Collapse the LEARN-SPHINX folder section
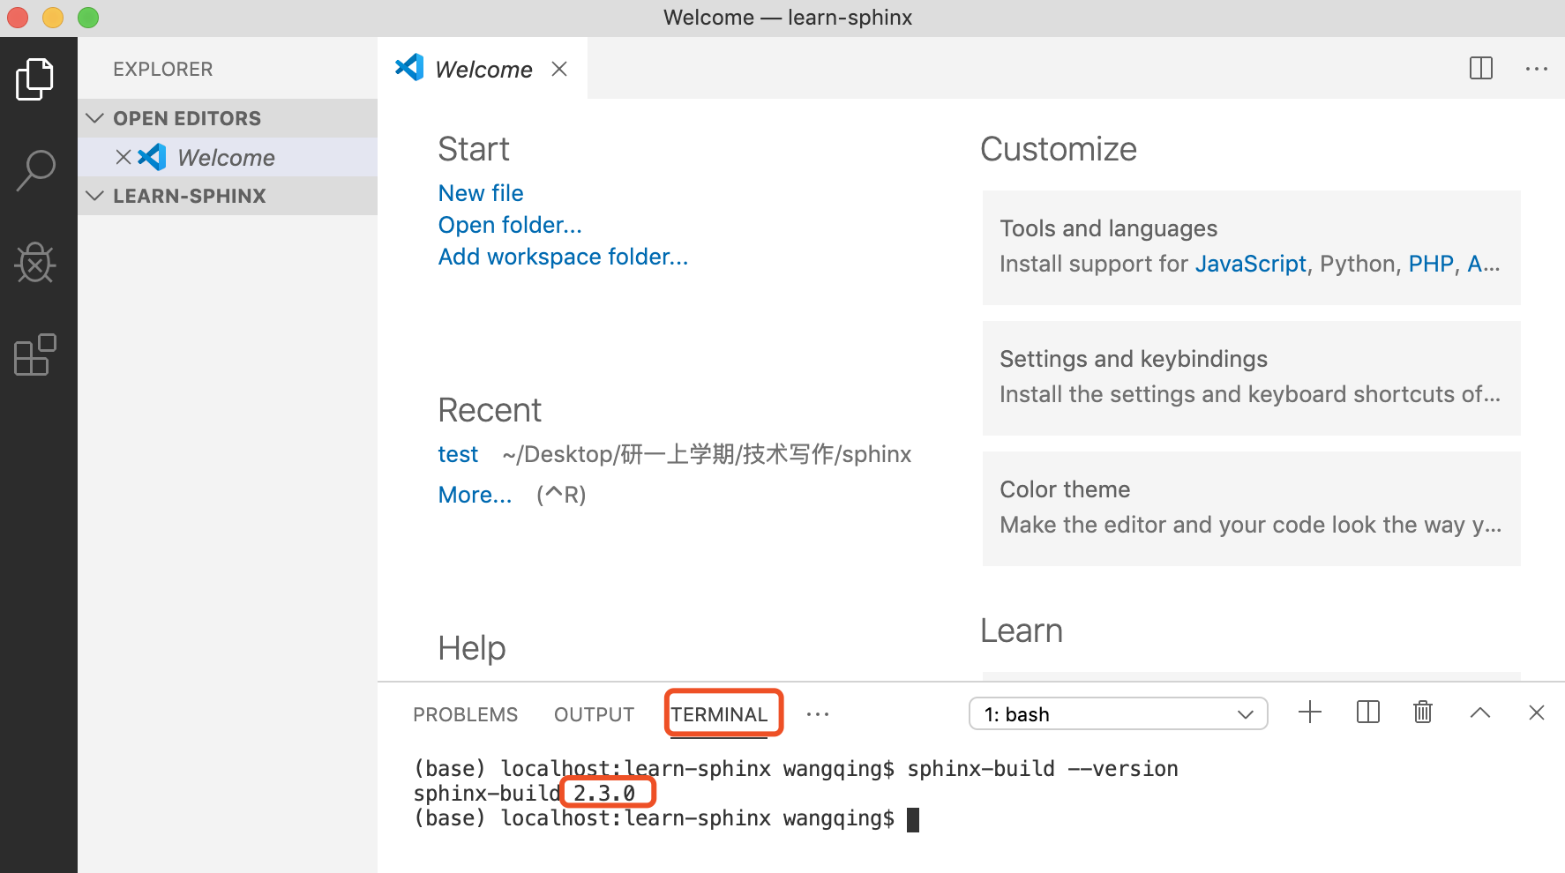This screenshot has width=1565, height=873. pyautogui.click(x=95, y=196)
